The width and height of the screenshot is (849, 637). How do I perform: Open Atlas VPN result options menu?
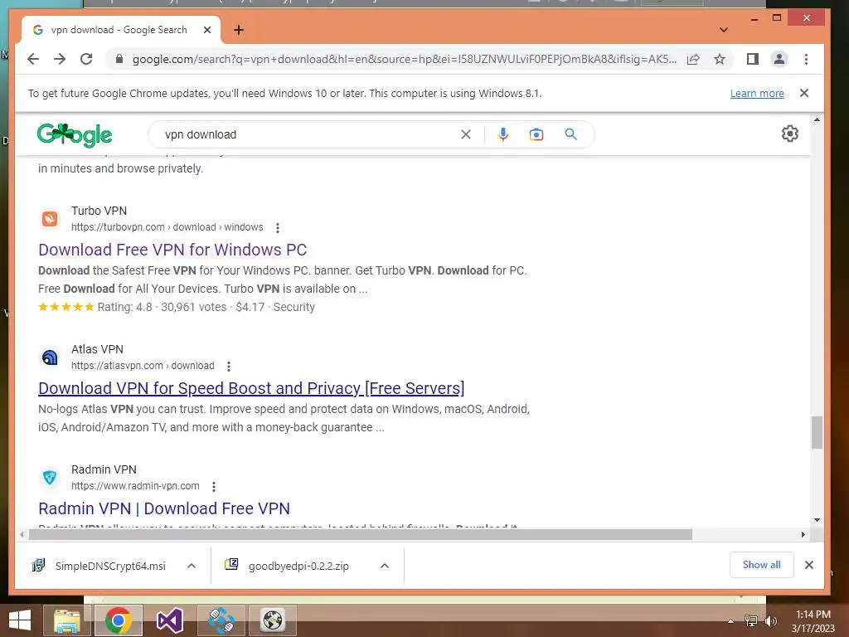coord(229,367)
